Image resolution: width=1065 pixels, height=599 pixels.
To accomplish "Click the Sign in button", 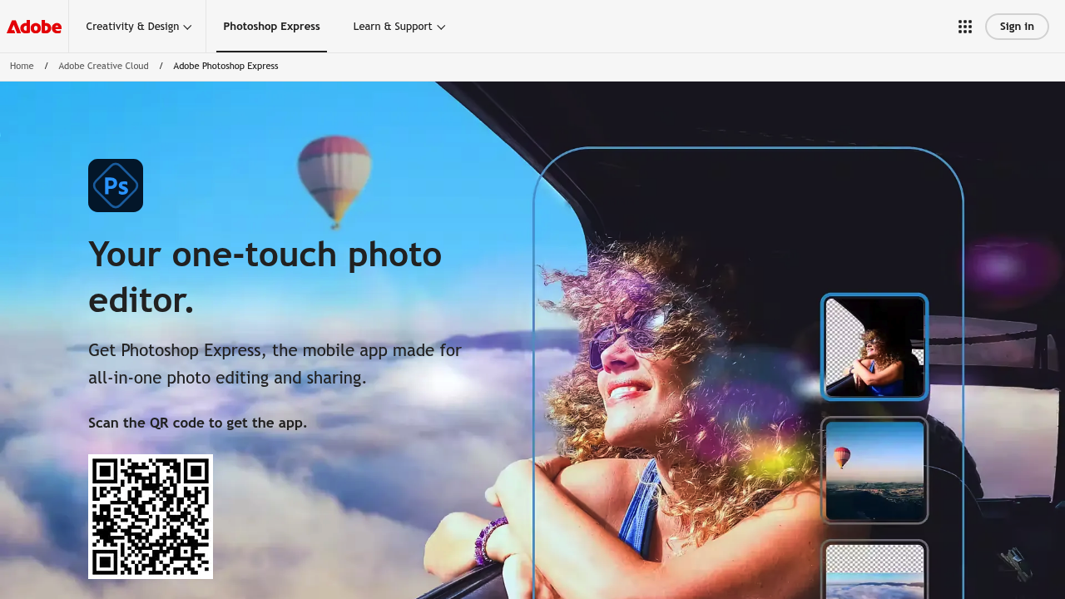I will [1017, 27].
